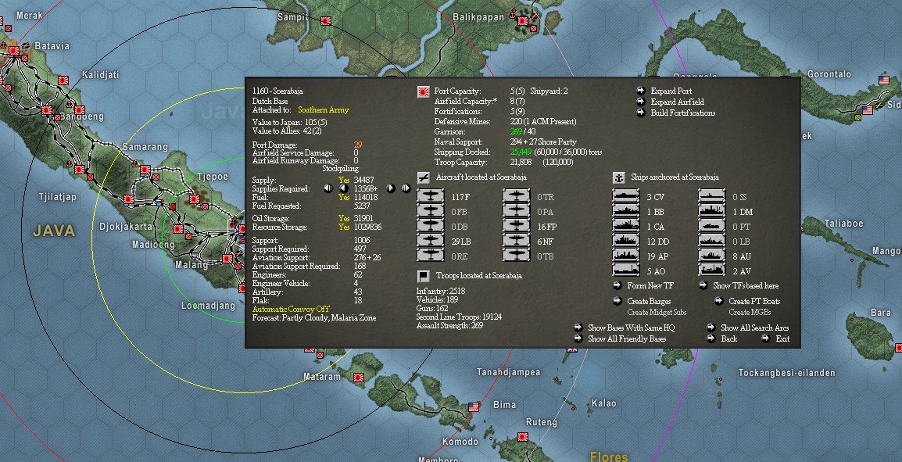
Task: Increase supplies required by small step
Action: point(391,188)
